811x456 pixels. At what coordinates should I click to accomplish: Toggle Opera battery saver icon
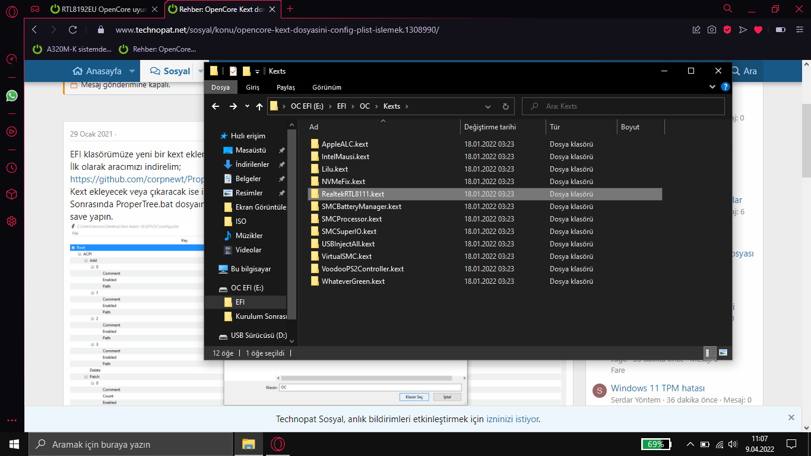click(x=781, y=30)
